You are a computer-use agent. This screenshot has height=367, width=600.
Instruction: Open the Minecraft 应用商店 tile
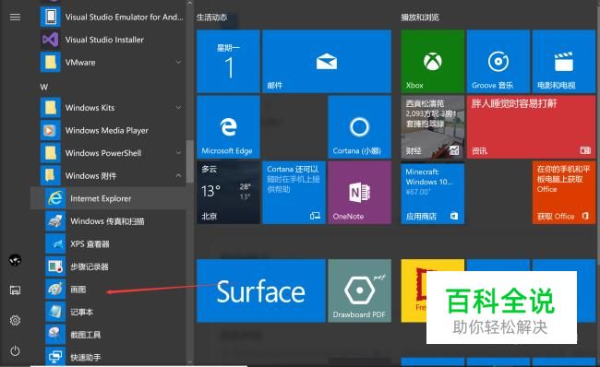(432, 193)
